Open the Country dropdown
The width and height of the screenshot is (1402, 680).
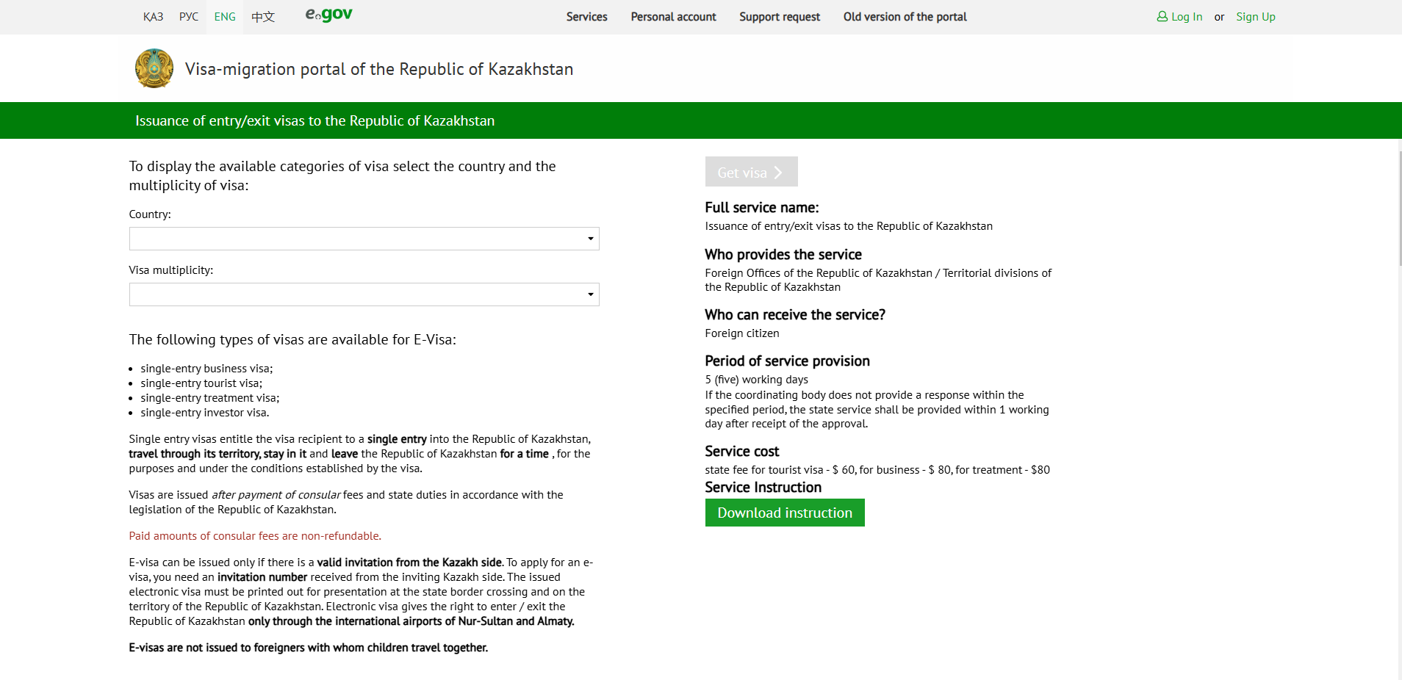point(364,238)
